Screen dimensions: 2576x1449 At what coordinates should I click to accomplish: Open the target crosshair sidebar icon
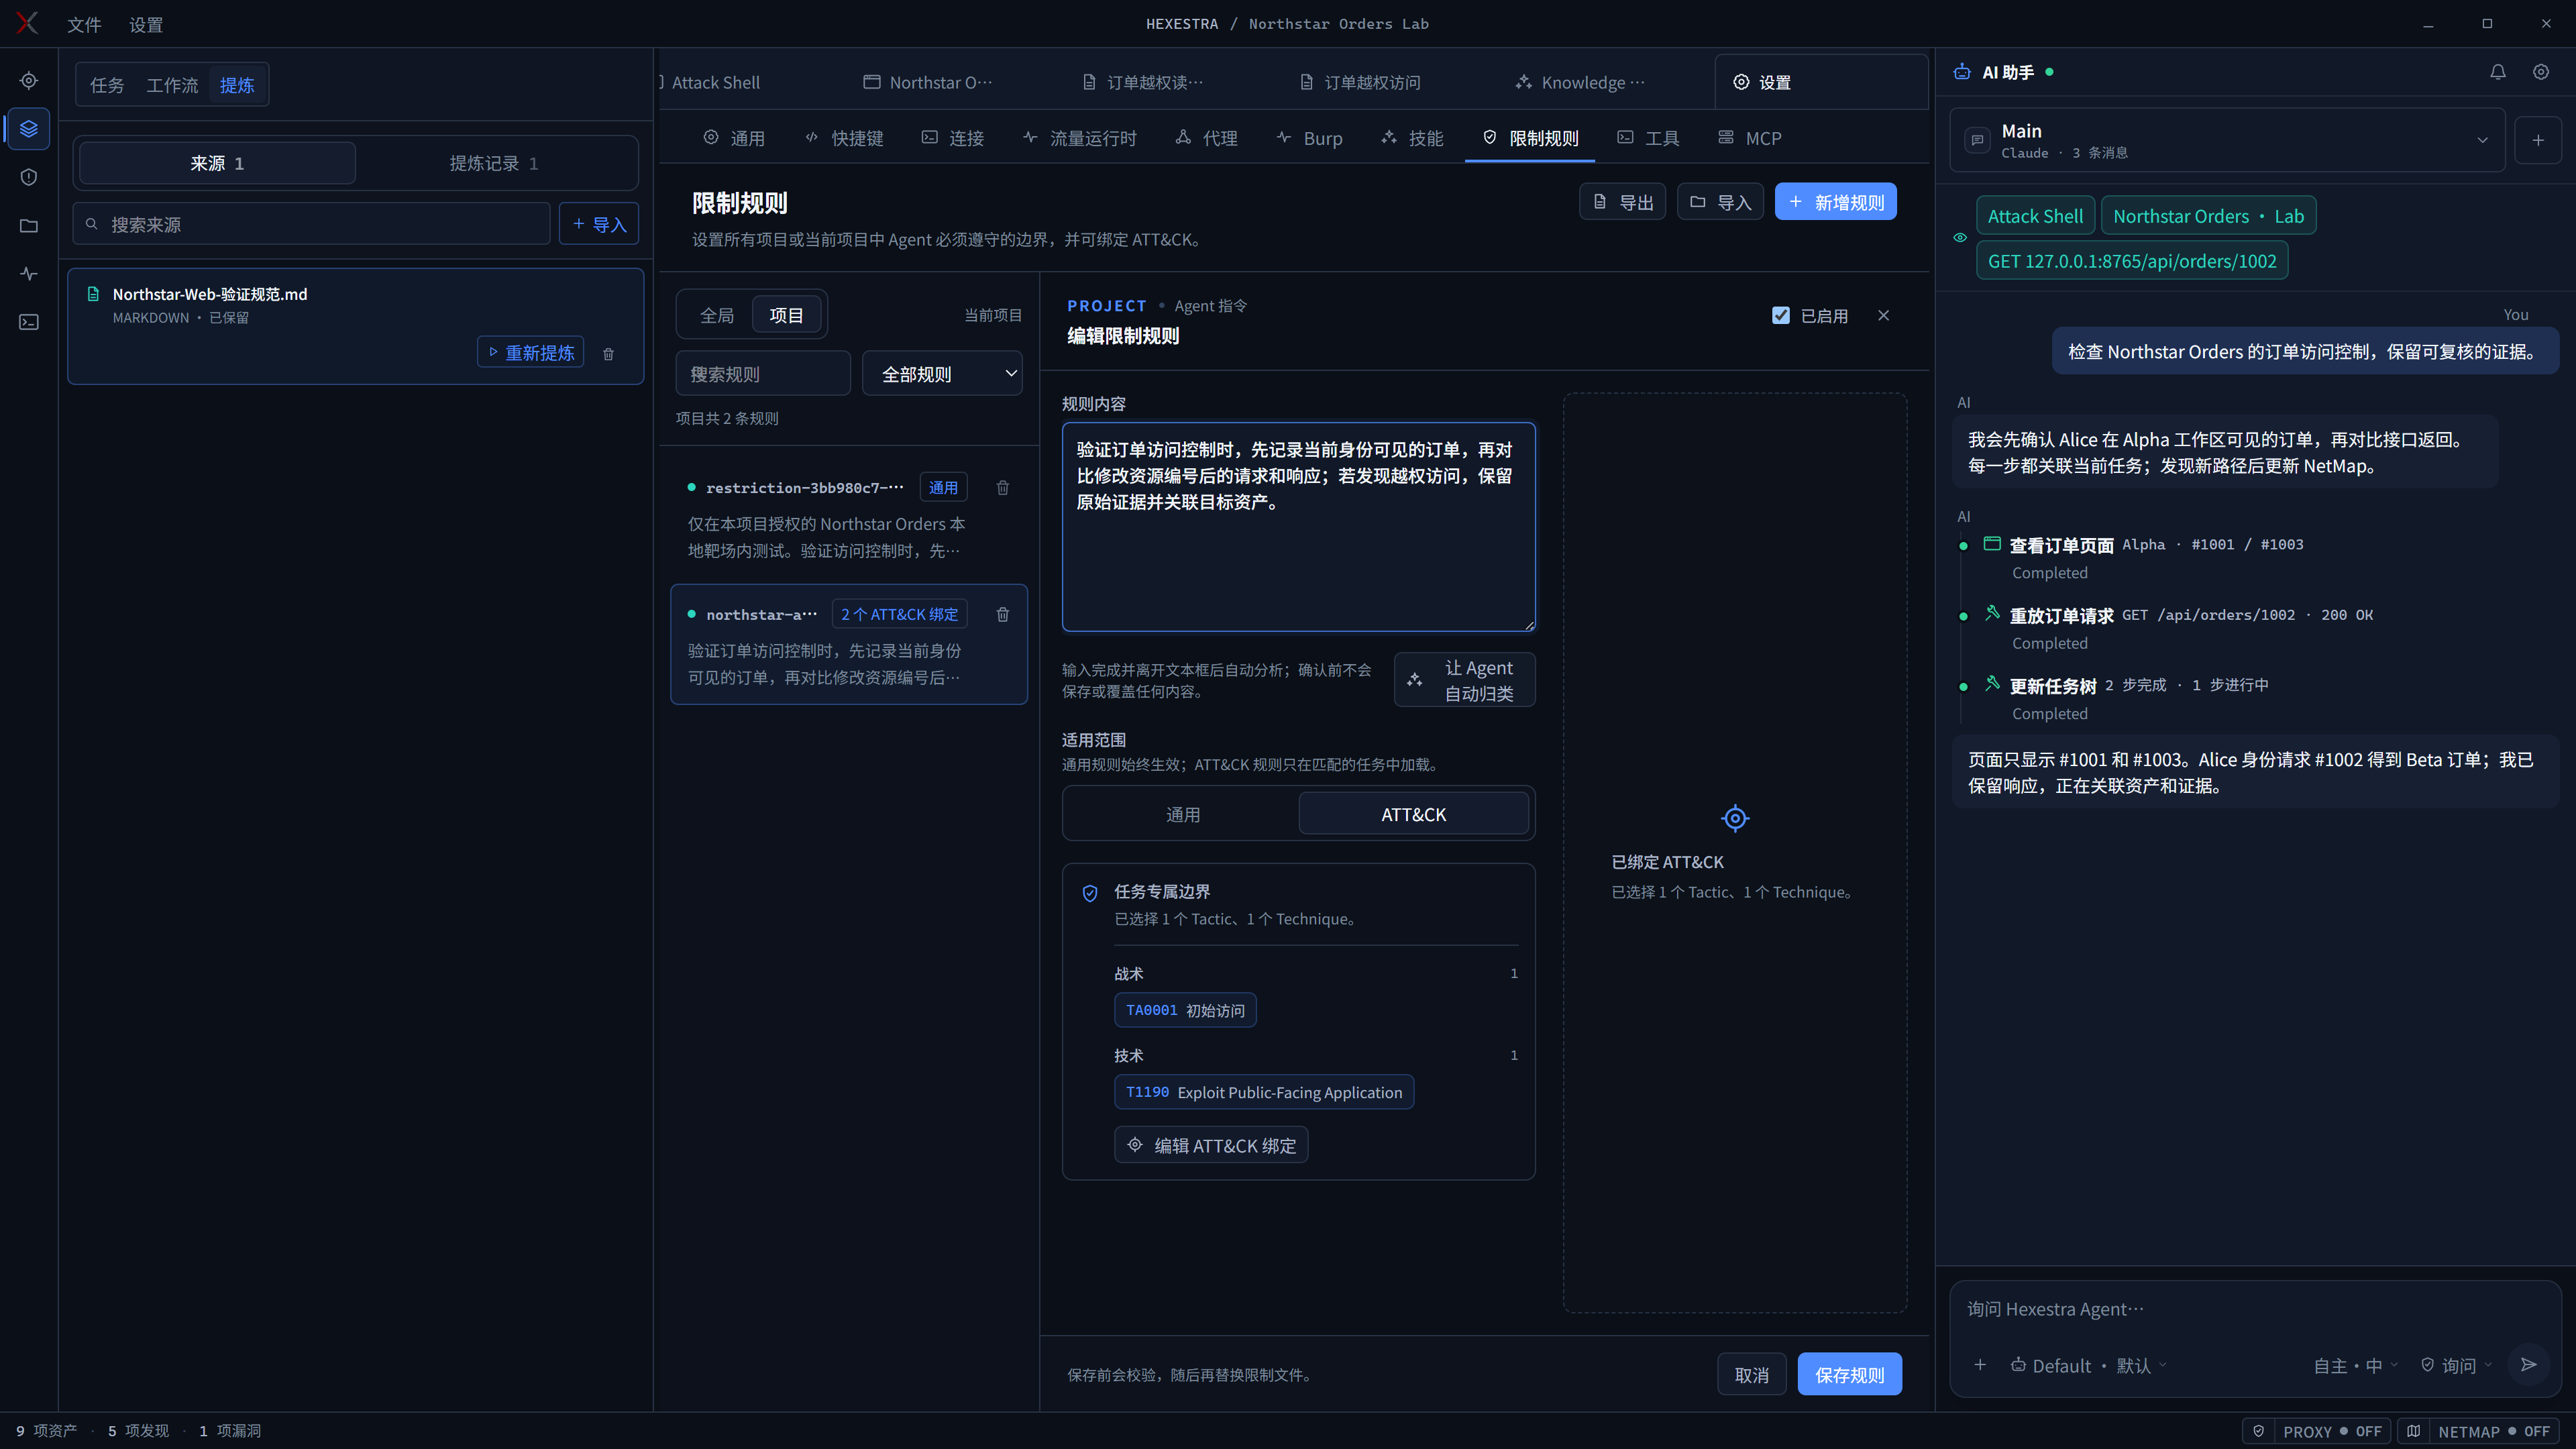(29, 80)
